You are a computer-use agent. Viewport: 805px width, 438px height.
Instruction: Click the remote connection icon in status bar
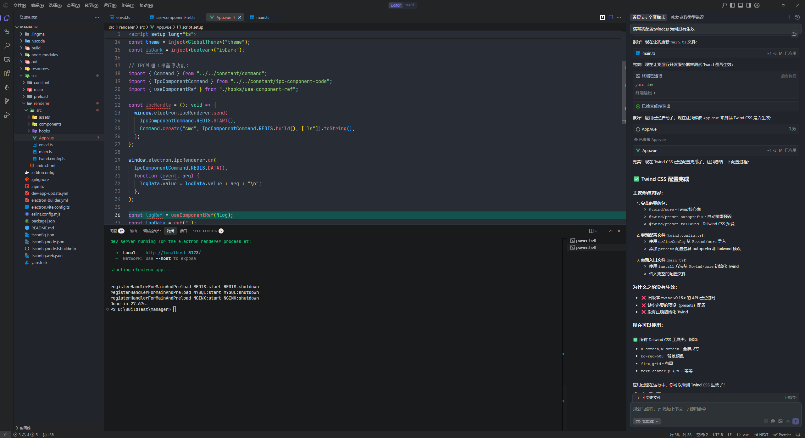pos(5,435)
